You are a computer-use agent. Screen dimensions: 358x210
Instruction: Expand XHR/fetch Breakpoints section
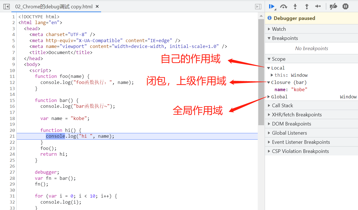click(297, 115)
